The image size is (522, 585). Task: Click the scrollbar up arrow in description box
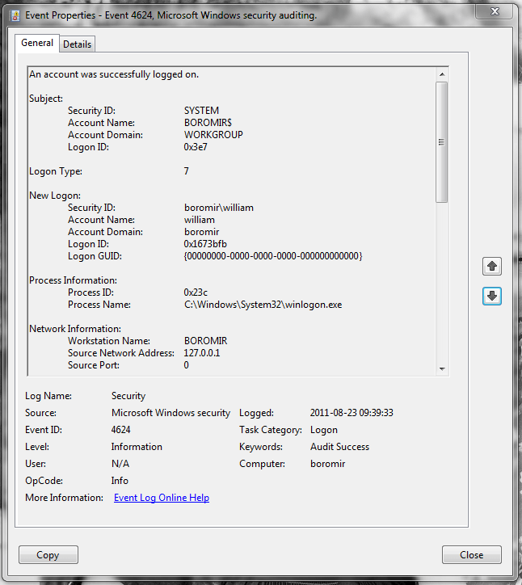(442, 74)
